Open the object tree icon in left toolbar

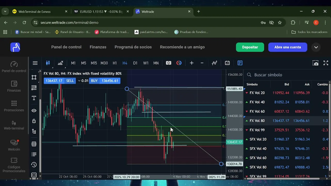[34, 131]
